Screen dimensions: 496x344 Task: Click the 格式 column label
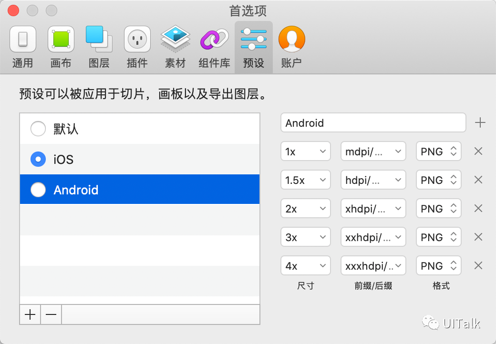click(441, 286)
